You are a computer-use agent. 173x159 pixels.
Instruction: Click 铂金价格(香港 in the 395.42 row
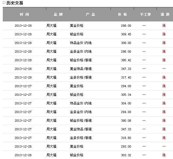(81, 60)
